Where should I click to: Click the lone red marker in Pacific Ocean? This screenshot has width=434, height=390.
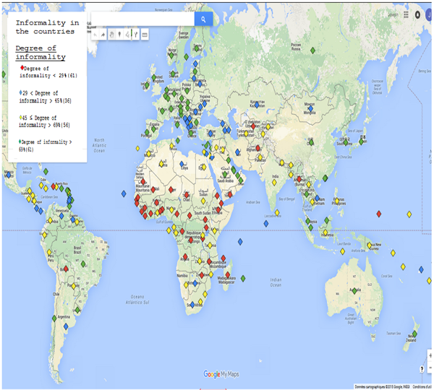coord(379,214)
